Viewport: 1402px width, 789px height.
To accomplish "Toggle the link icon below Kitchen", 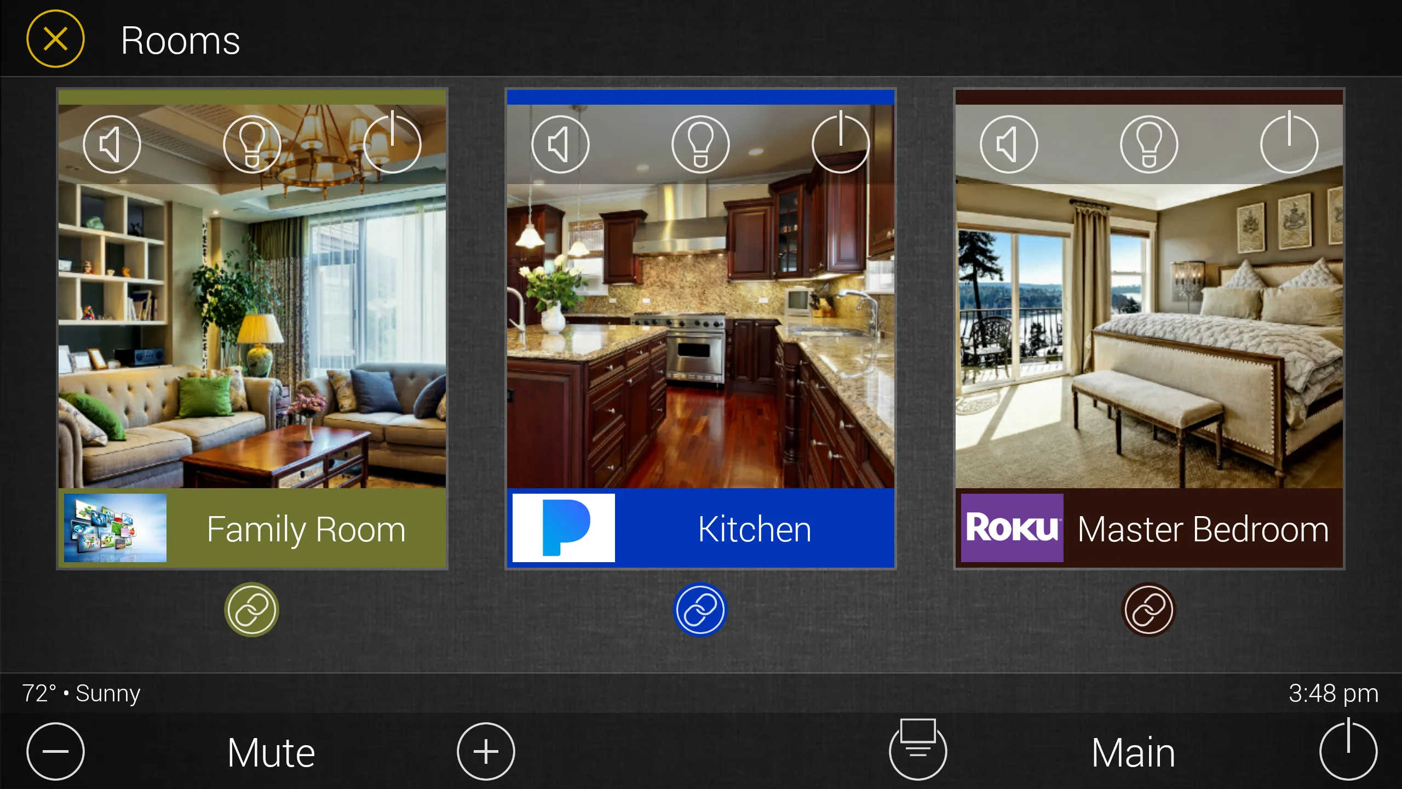I will pyautogui.click(x=700, y=608).
